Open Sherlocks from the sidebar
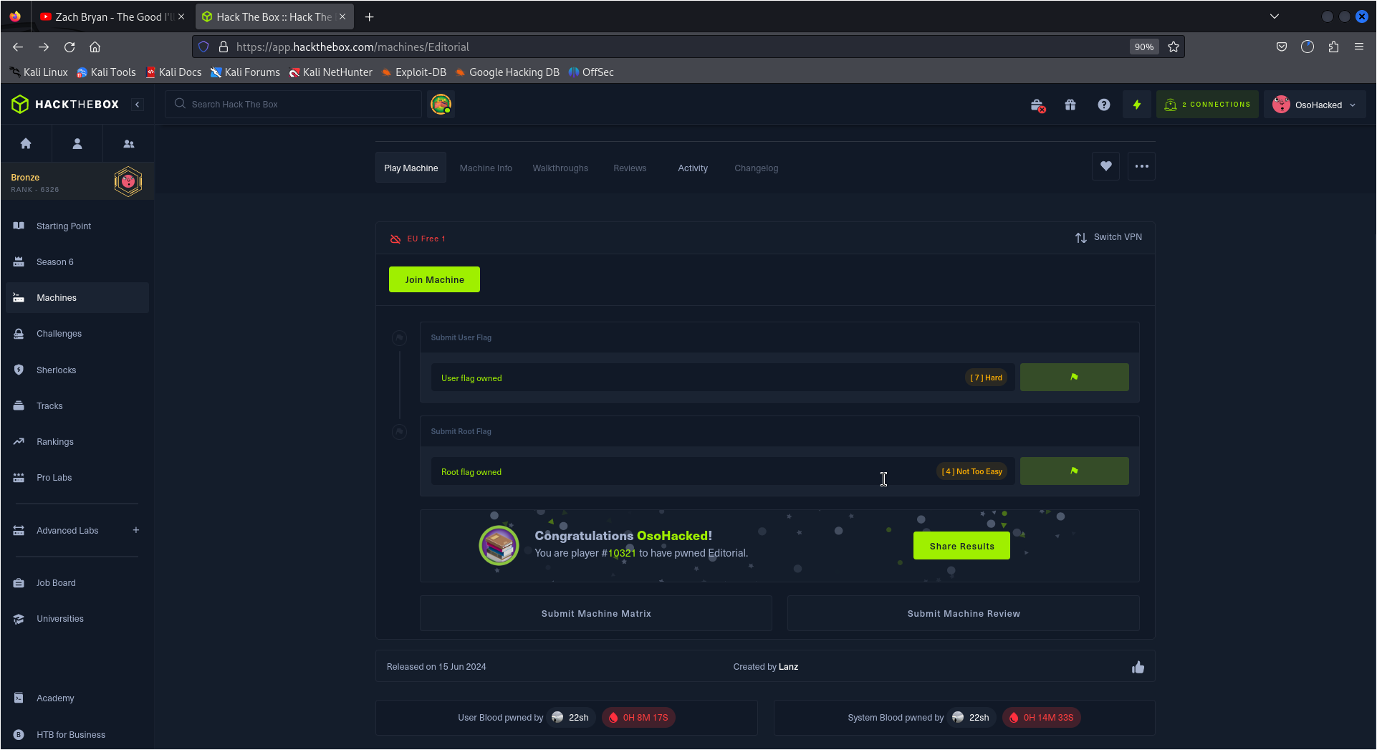Image resolution: width=1377 pixels, height=750 pixels. (77, 370)
